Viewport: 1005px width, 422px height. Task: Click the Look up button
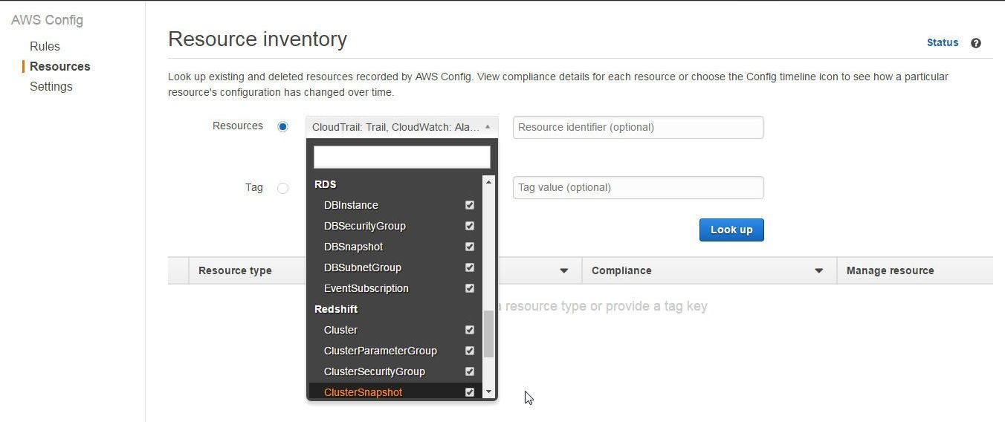731,230
